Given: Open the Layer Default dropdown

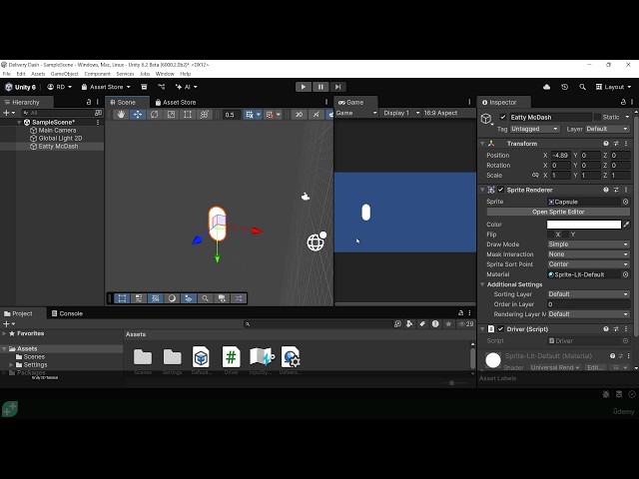Looking at the screenshot, I should pos(607,129).
